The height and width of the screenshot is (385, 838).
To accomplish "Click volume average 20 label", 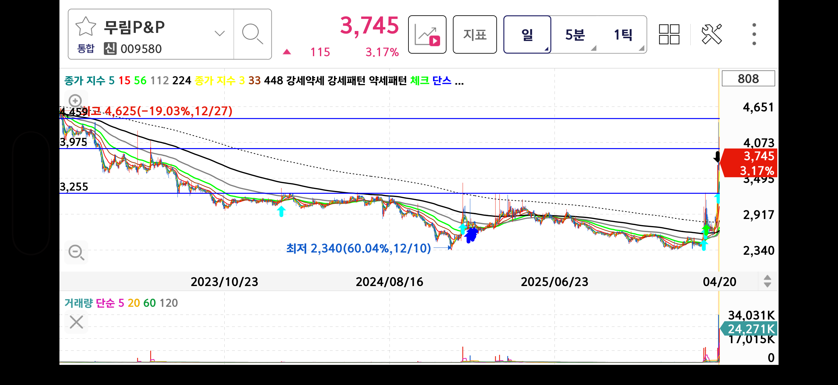I will (x=134, y=303).
